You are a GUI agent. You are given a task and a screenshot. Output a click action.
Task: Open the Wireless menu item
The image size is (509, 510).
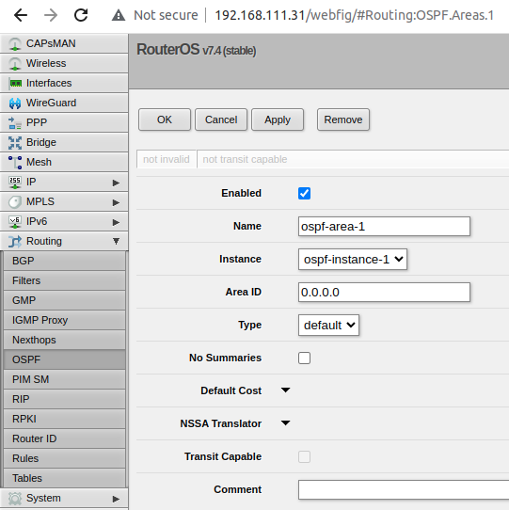[x=64, y=63]
